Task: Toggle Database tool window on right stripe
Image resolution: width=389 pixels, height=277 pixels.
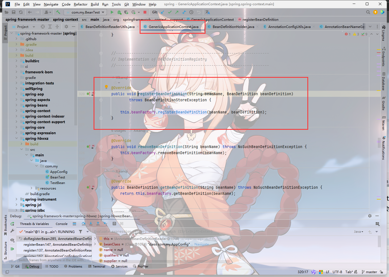Action: (383, 81)
